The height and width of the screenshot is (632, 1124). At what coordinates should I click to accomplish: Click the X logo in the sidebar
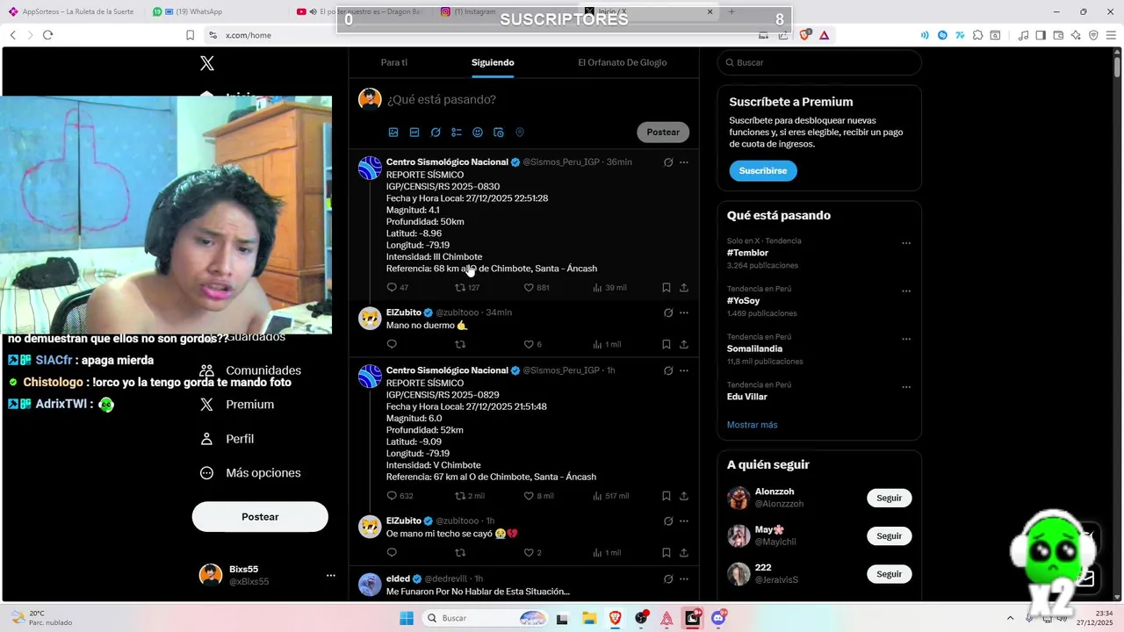pos(207,63)
